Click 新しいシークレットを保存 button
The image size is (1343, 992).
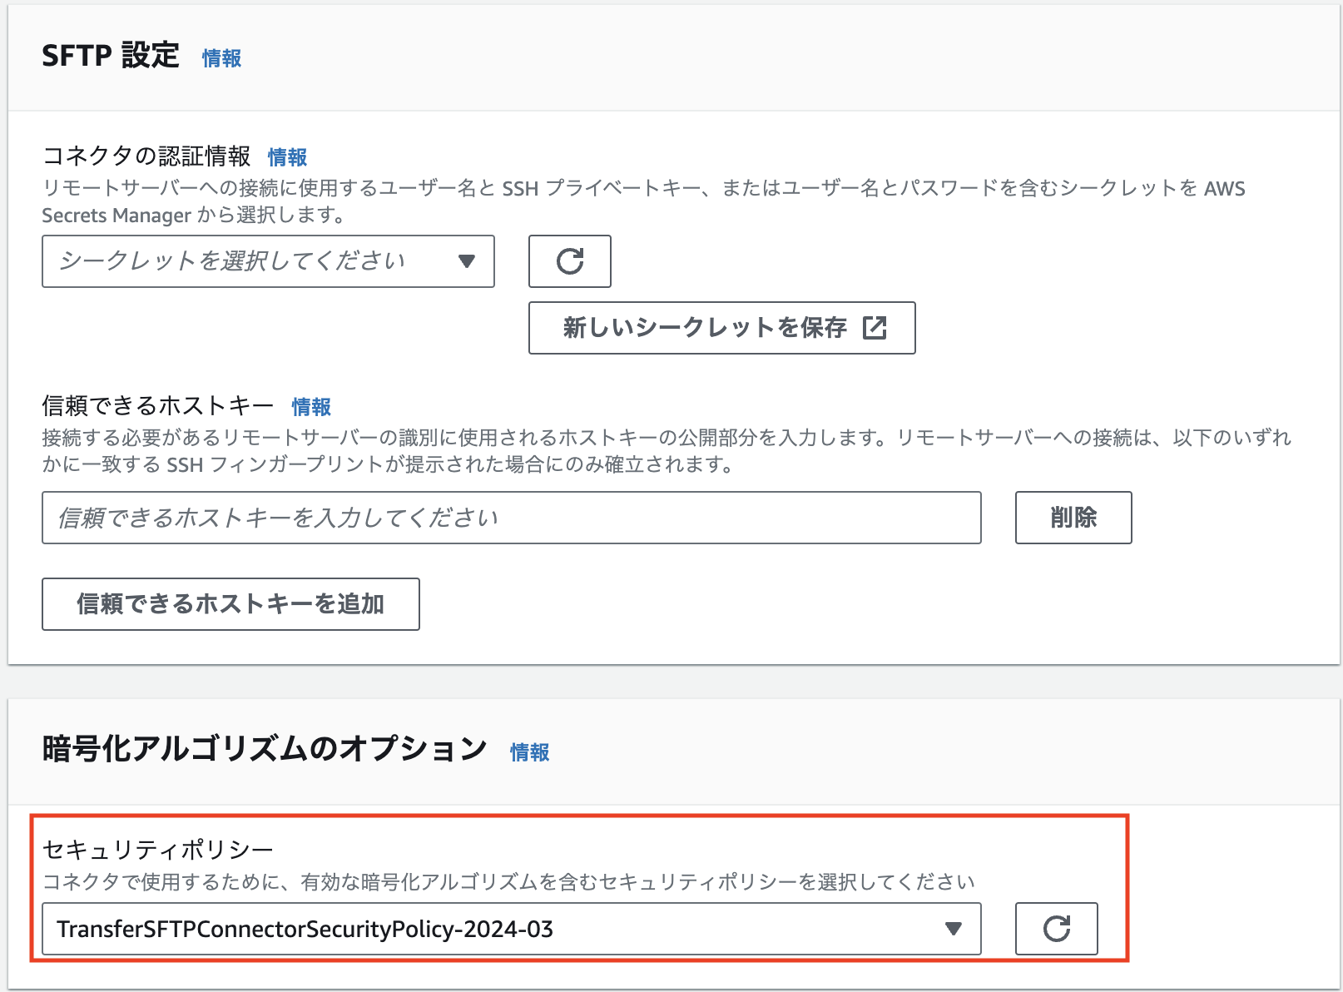coord(721,328)
